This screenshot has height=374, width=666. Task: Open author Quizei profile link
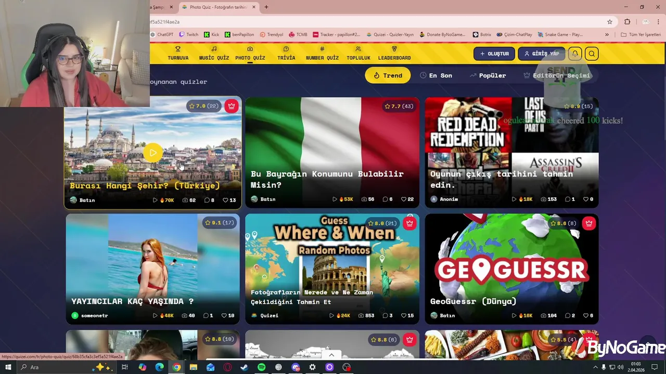pos(264,315)
